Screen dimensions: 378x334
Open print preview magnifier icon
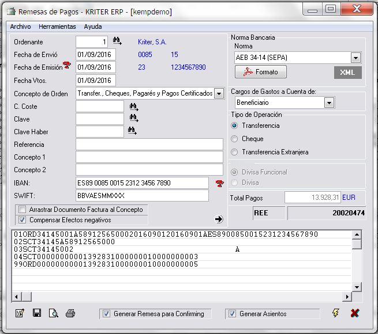click(x=53, y=313)
